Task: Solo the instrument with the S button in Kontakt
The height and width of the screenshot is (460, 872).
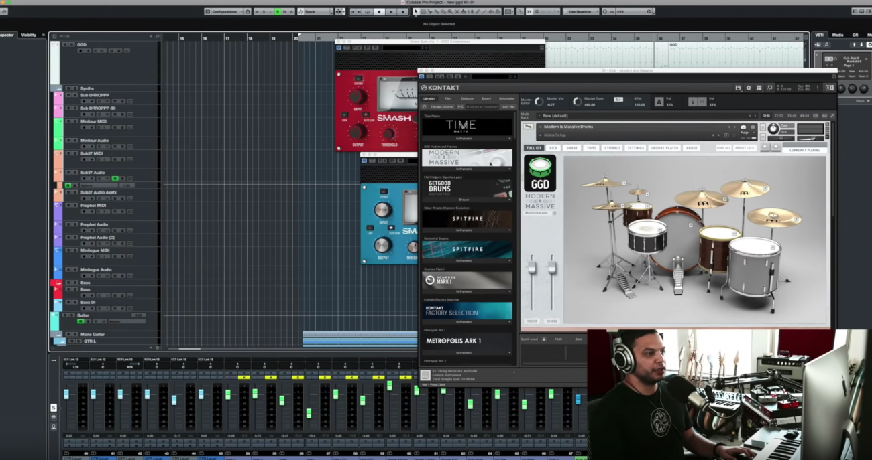Action: click(x=763, y=127)
